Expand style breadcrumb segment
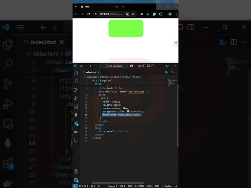The width and height of the screenshot is (251, 188). [x=125, y=77]
